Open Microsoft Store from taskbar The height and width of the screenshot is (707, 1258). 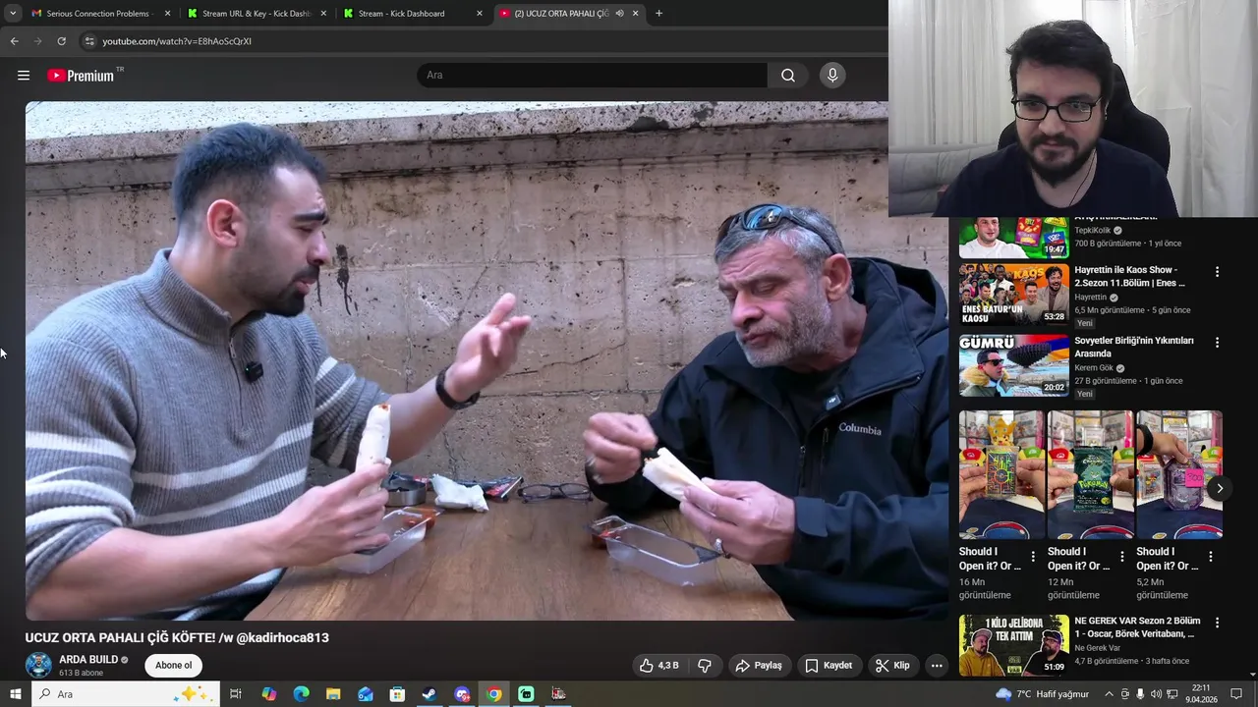pos(397,694)
